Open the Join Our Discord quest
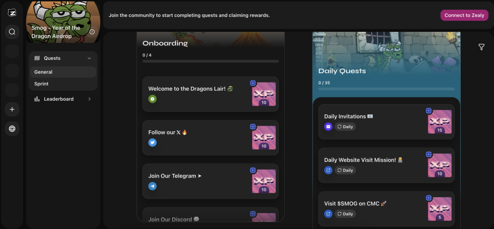This screenshot has height=229, width=494. click(x=210, y=215)
